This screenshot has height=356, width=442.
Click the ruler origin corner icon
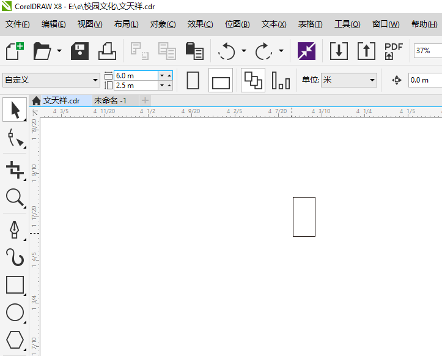click(35, 113)
